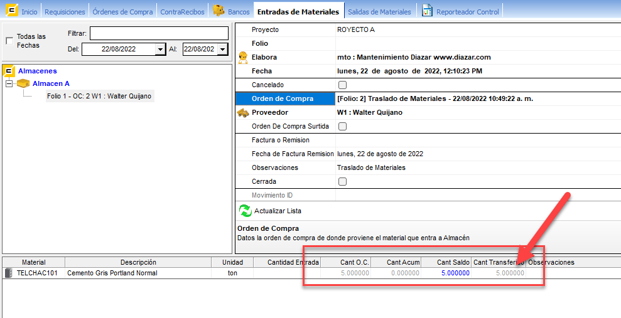Click the TELCHAC101 material cell
Viewport: 621px width, 318px height.
tap(37, 273)
